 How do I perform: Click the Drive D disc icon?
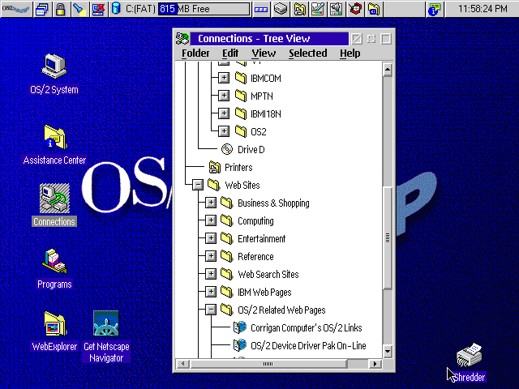pos(227,150)
